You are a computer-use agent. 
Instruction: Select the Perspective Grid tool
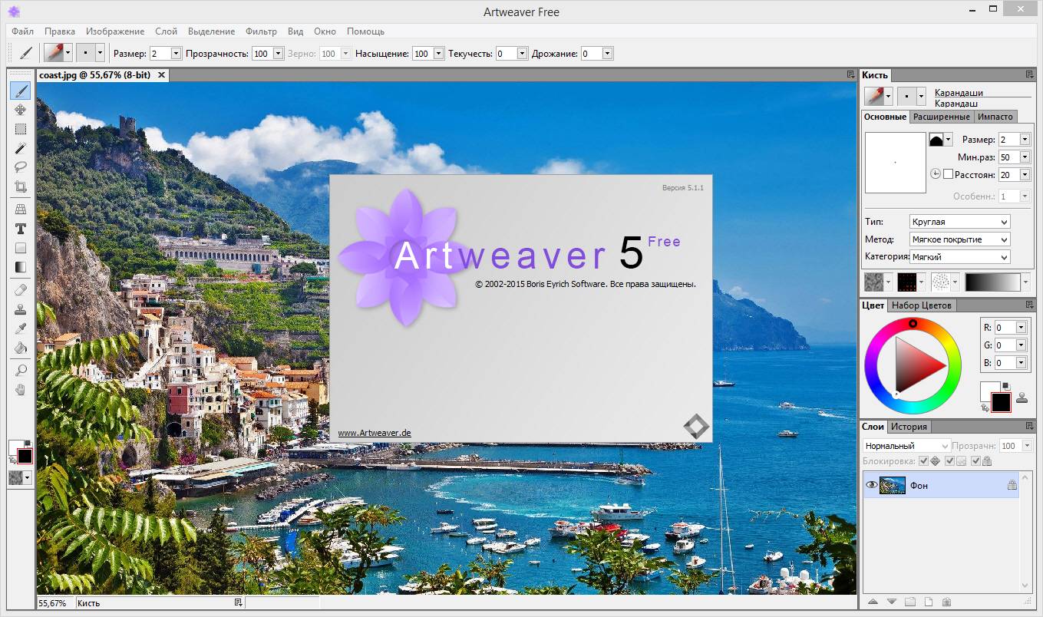[21, 210]
